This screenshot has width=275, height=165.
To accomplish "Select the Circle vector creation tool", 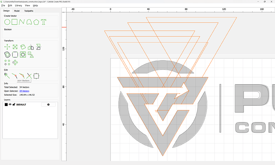I will click(x=7, y=22).
